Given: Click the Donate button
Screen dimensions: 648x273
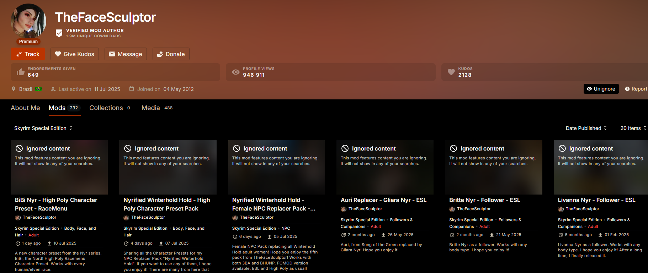Looking at the screenshot, I should [171, 54].
